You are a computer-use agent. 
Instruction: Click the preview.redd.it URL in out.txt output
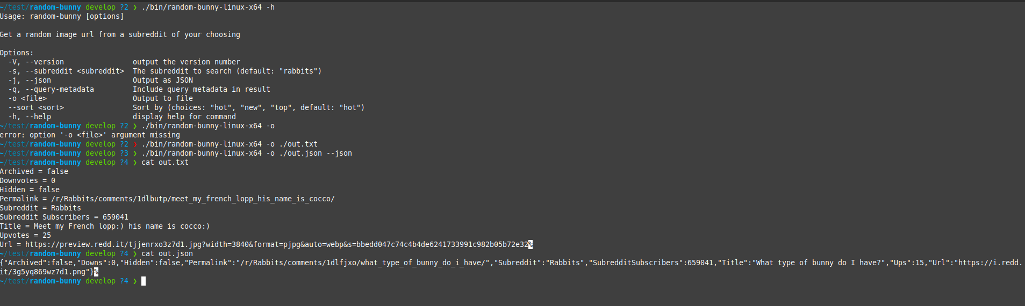277,244
